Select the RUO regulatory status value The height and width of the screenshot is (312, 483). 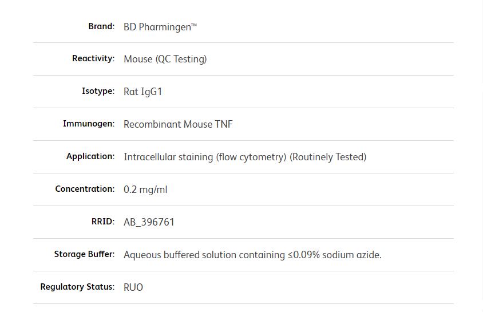pyautogui.click(x=133, y=287)
